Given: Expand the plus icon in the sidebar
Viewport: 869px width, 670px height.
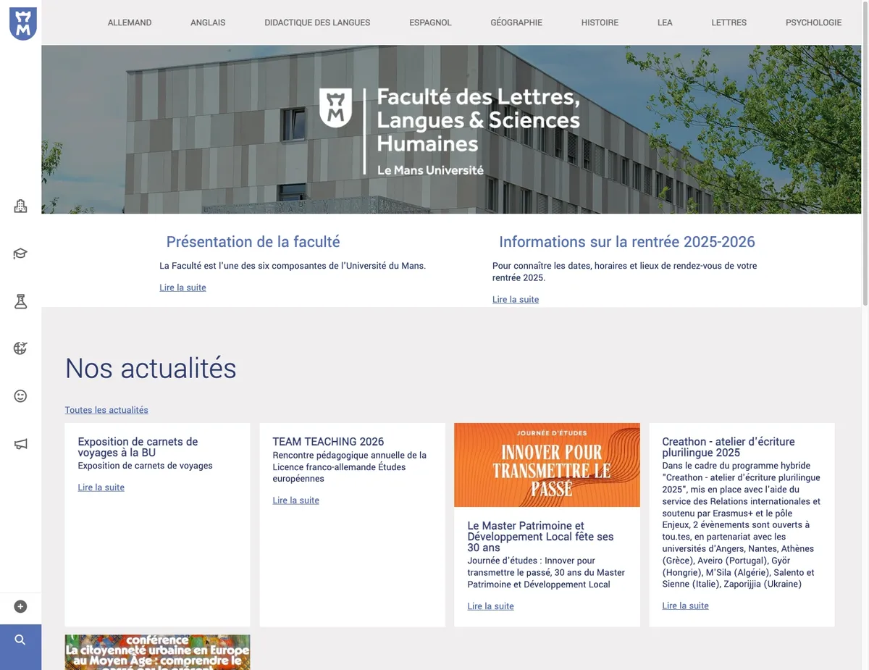Looking at the screenshot, I should click(x=20, y=607).
